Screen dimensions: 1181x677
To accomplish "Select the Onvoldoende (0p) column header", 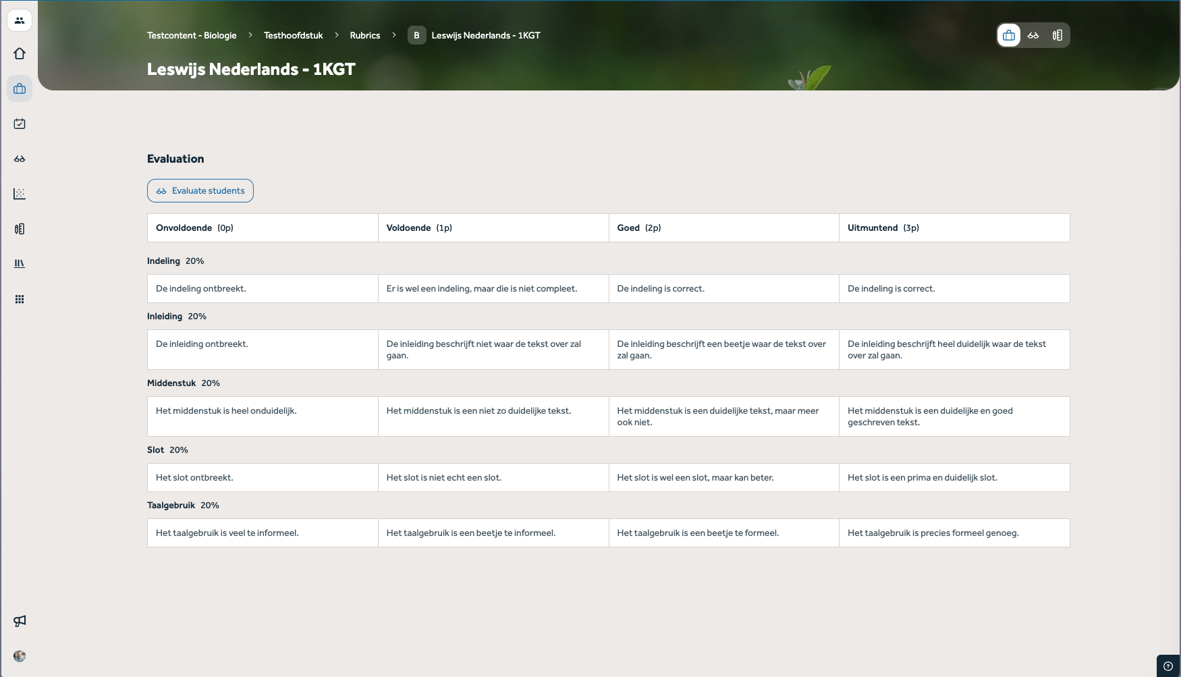I will click(263, 228).
